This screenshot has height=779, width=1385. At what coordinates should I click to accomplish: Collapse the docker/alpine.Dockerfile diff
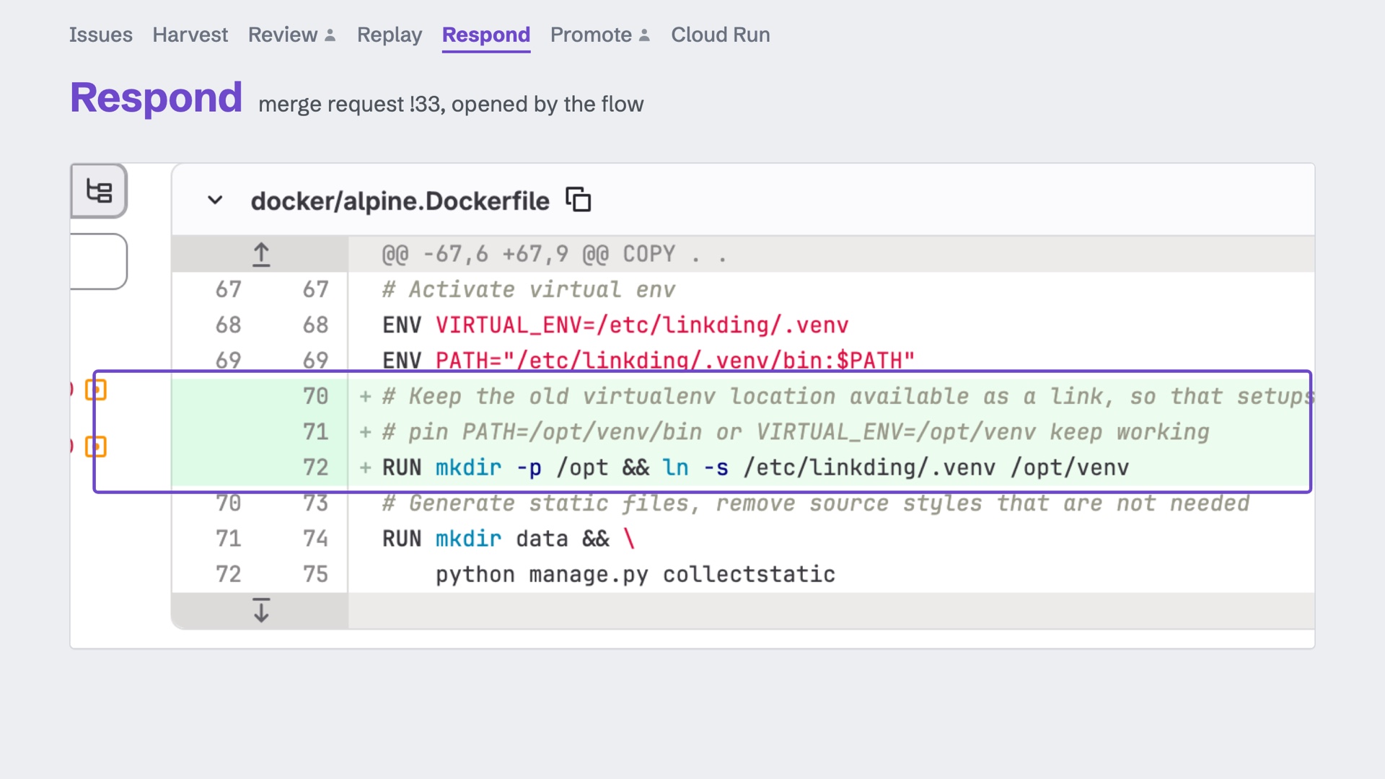coord(215,201)
